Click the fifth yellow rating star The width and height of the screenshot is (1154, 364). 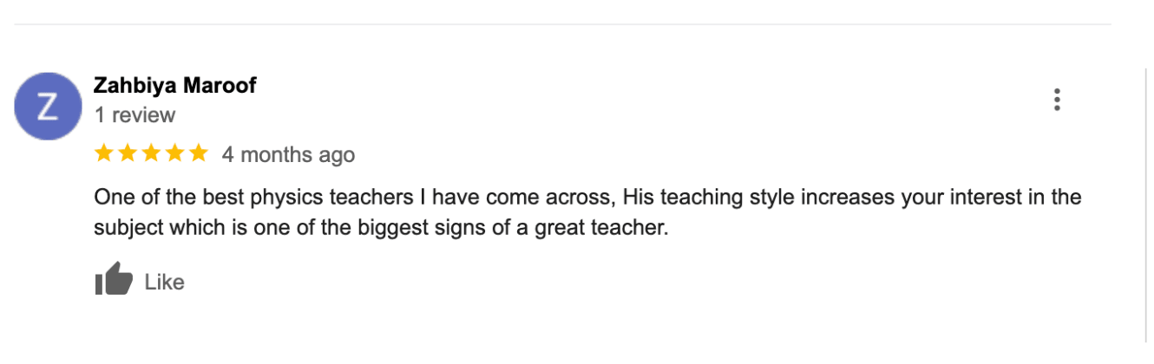(198, 154)
